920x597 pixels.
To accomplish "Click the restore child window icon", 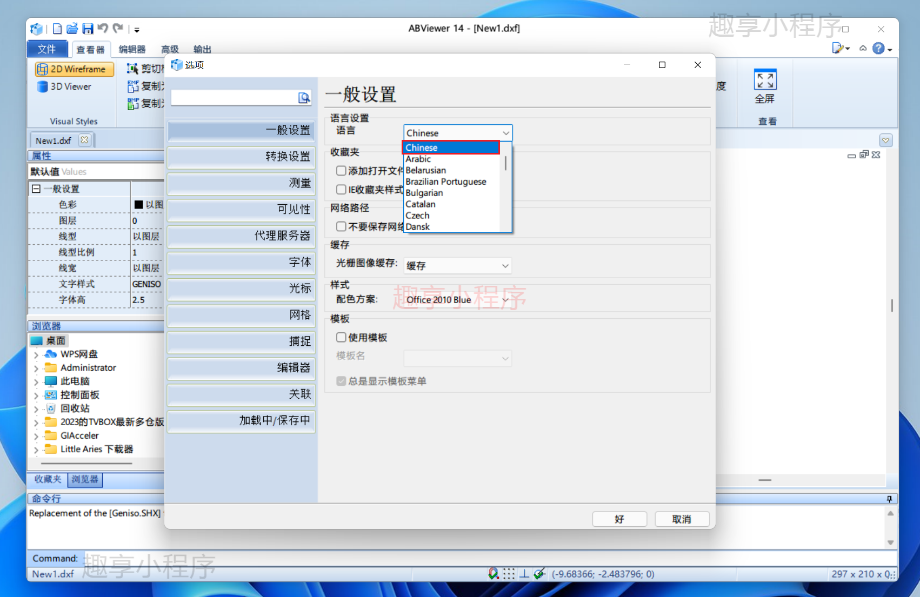I will pyautogui.click(x=864, y=155).
